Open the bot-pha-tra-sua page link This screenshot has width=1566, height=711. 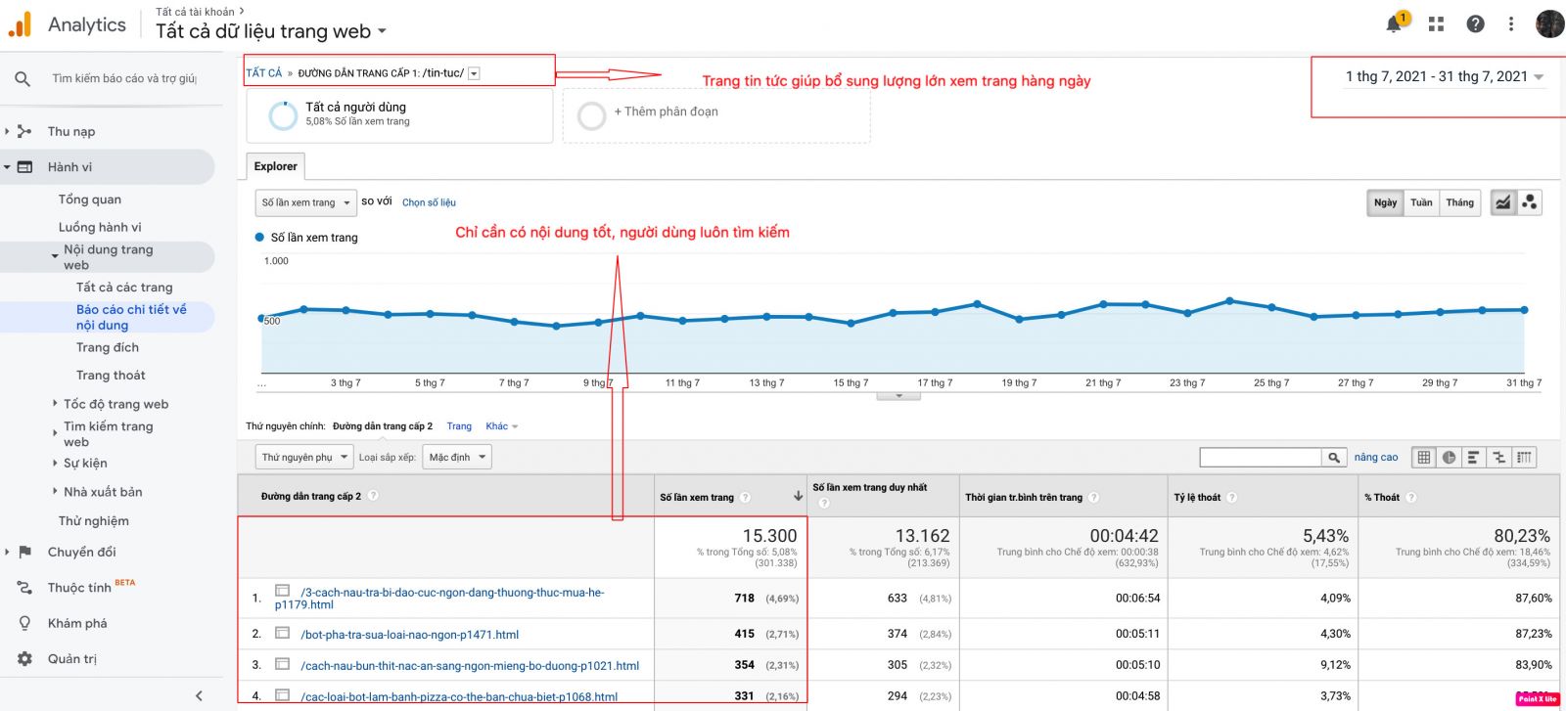point(409,635)
